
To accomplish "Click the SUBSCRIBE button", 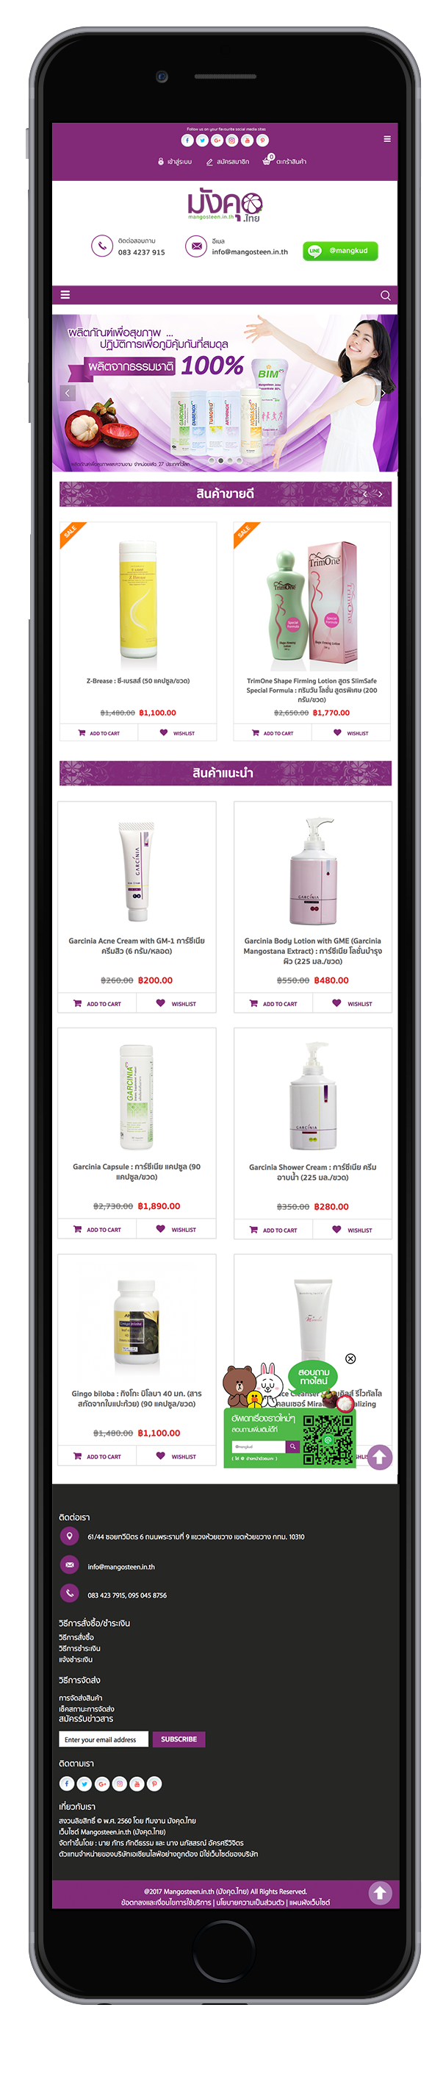I will pyautogui.click(x=179, y=1739).
